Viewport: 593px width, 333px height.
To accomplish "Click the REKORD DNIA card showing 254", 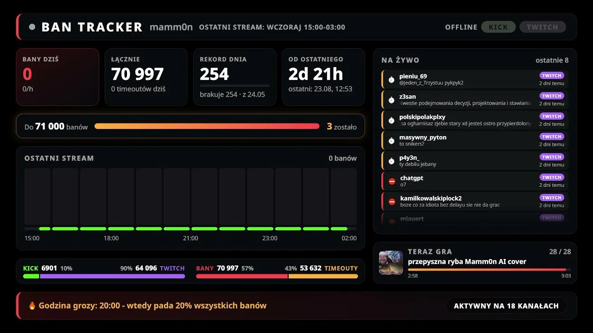I will coord(235,77).
